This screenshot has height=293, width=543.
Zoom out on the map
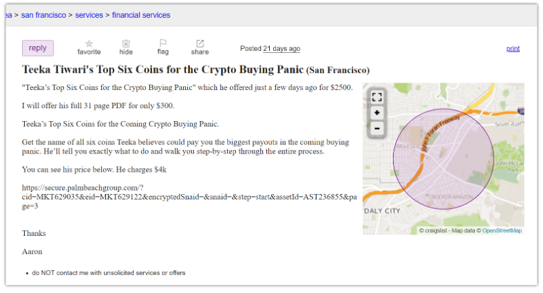[x=376, y=129]
